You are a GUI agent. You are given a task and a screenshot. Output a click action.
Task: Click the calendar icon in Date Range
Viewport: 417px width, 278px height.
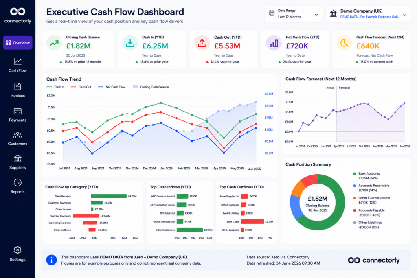click(x=272, y=13)
